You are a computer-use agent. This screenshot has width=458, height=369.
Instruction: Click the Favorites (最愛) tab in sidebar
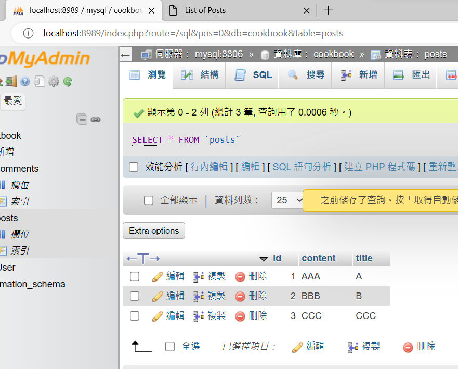[x=12, y=101]
